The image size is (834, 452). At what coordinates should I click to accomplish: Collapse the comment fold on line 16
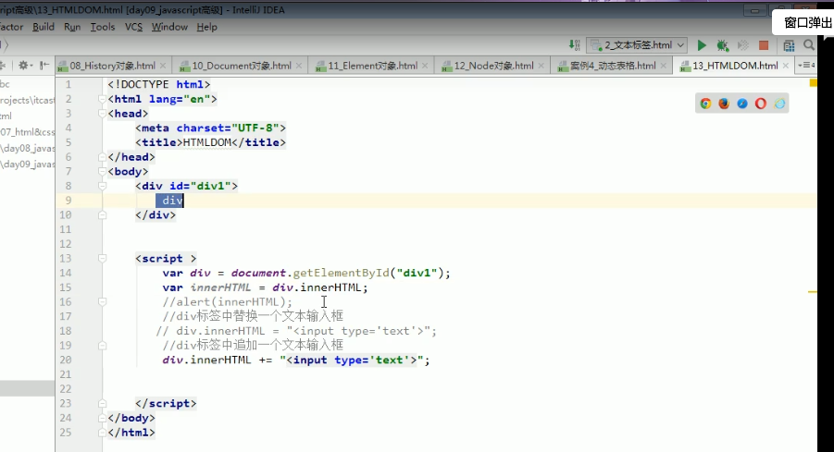102,301
